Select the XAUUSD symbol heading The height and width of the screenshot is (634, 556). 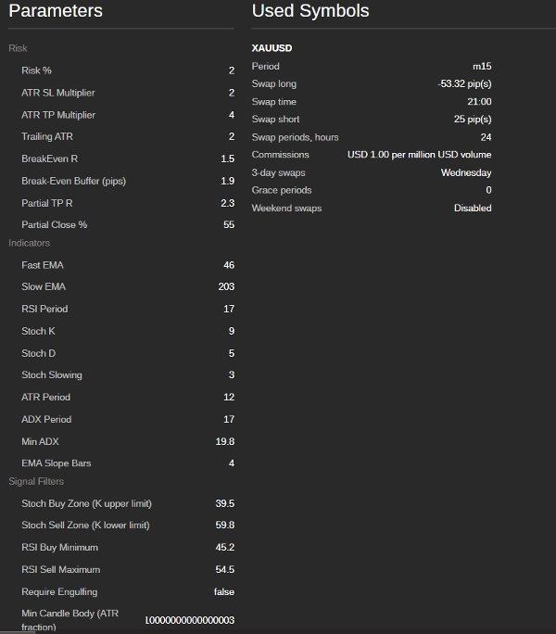(x=272, y=48)
